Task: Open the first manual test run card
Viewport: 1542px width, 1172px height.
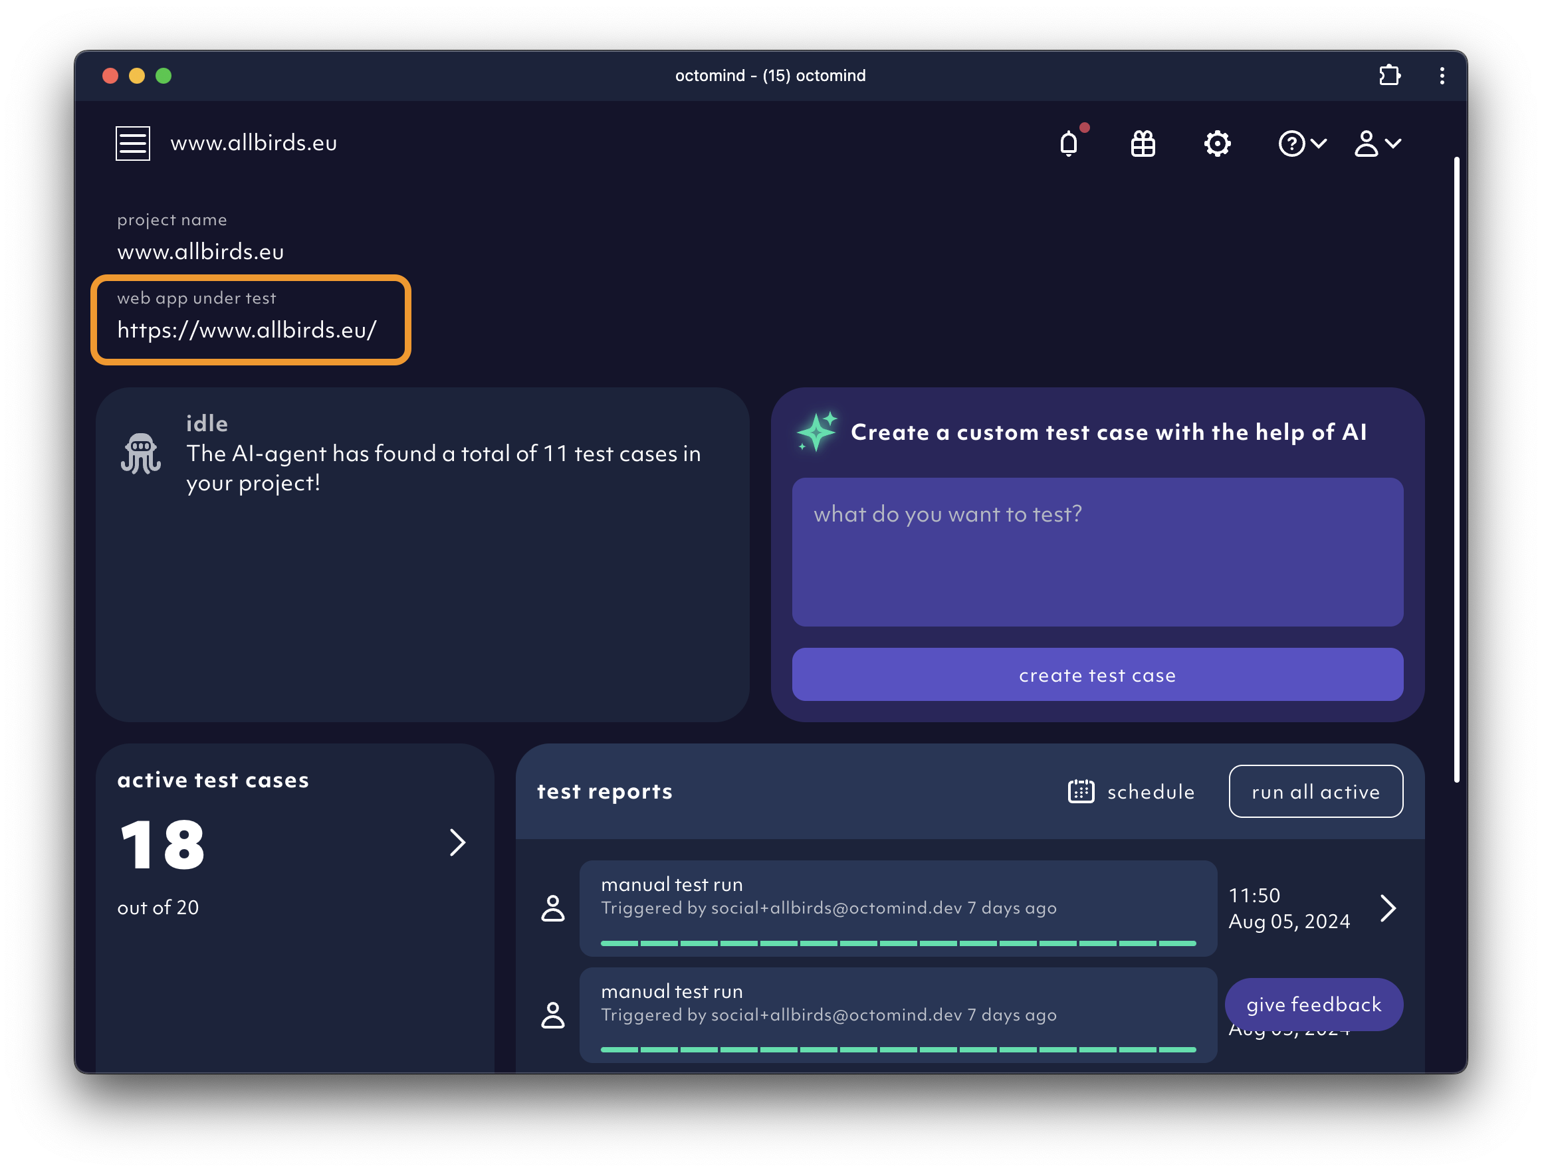Action: [x=898, y=908]
